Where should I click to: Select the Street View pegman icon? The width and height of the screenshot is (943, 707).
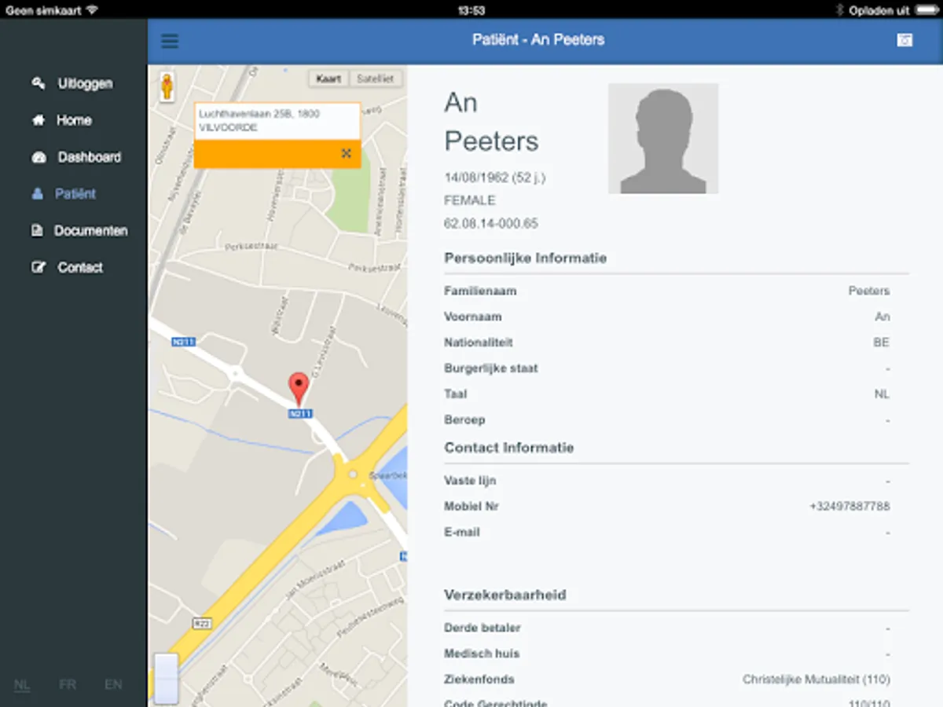click(167, 86)
